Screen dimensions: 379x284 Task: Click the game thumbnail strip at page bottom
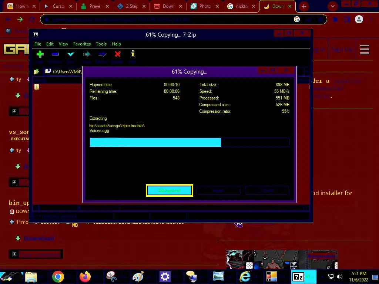point(282,260)
